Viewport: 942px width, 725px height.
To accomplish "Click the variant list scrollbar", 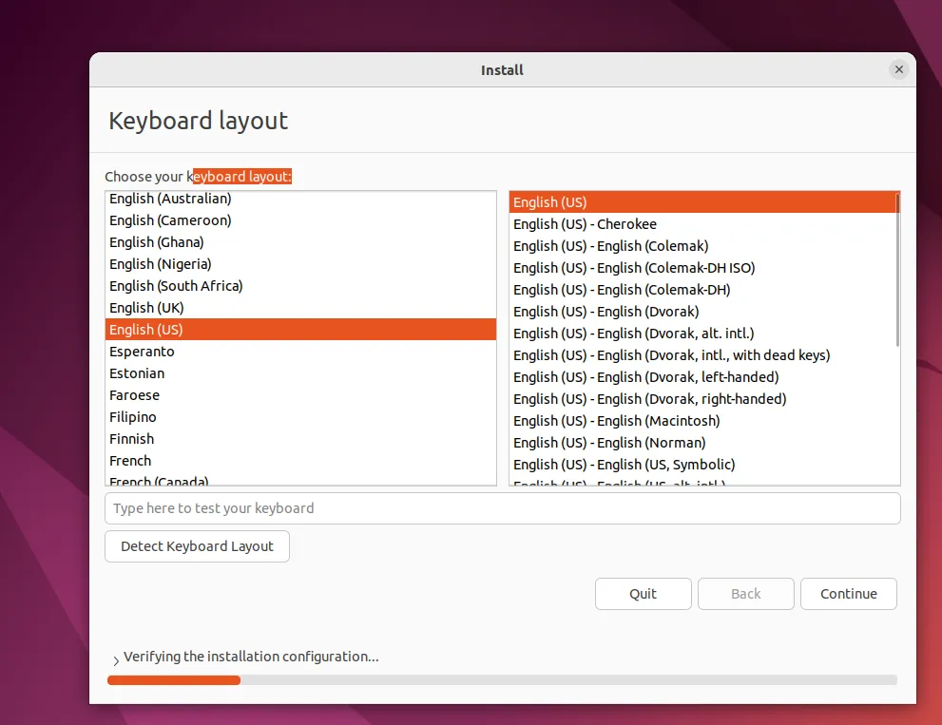I will 897,270.
